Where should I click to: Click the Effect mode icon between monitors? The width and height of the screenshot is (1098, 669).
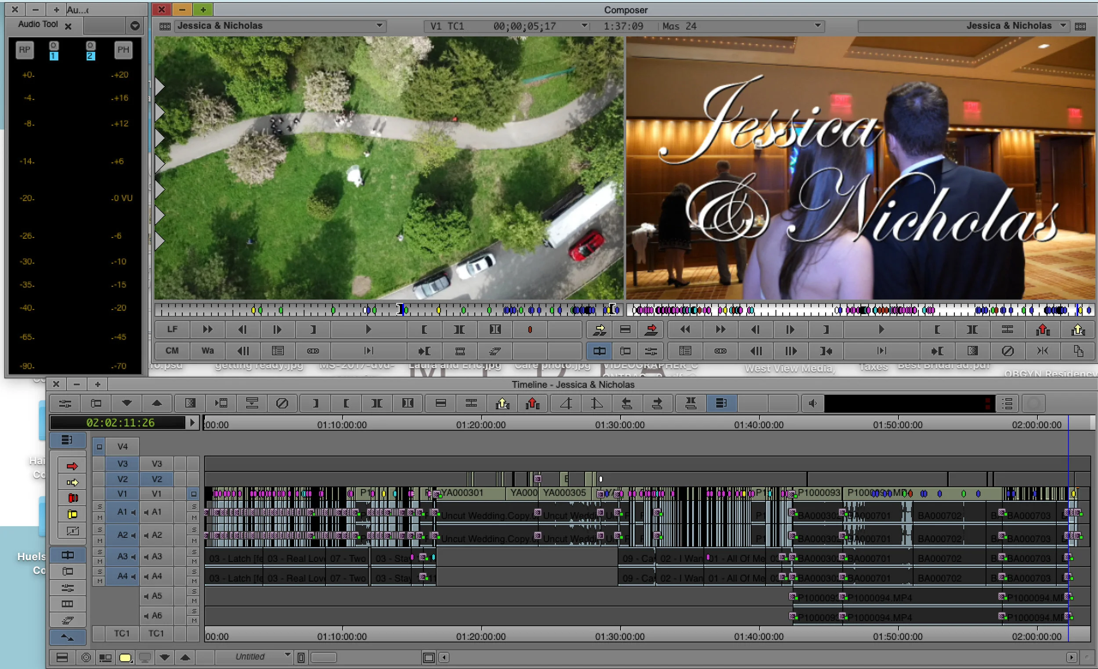pyautogui.click(x=651, y=351)
